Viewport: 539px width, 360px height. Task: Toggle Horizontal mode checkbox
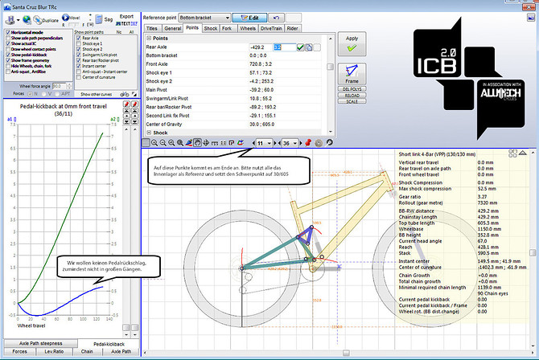click(x=8, y=32)
